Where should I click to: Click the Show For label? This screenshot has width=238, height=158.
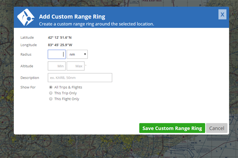[28, 87]
